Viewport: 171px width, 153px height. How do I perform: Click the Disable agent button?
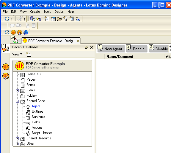click(159, 49)
